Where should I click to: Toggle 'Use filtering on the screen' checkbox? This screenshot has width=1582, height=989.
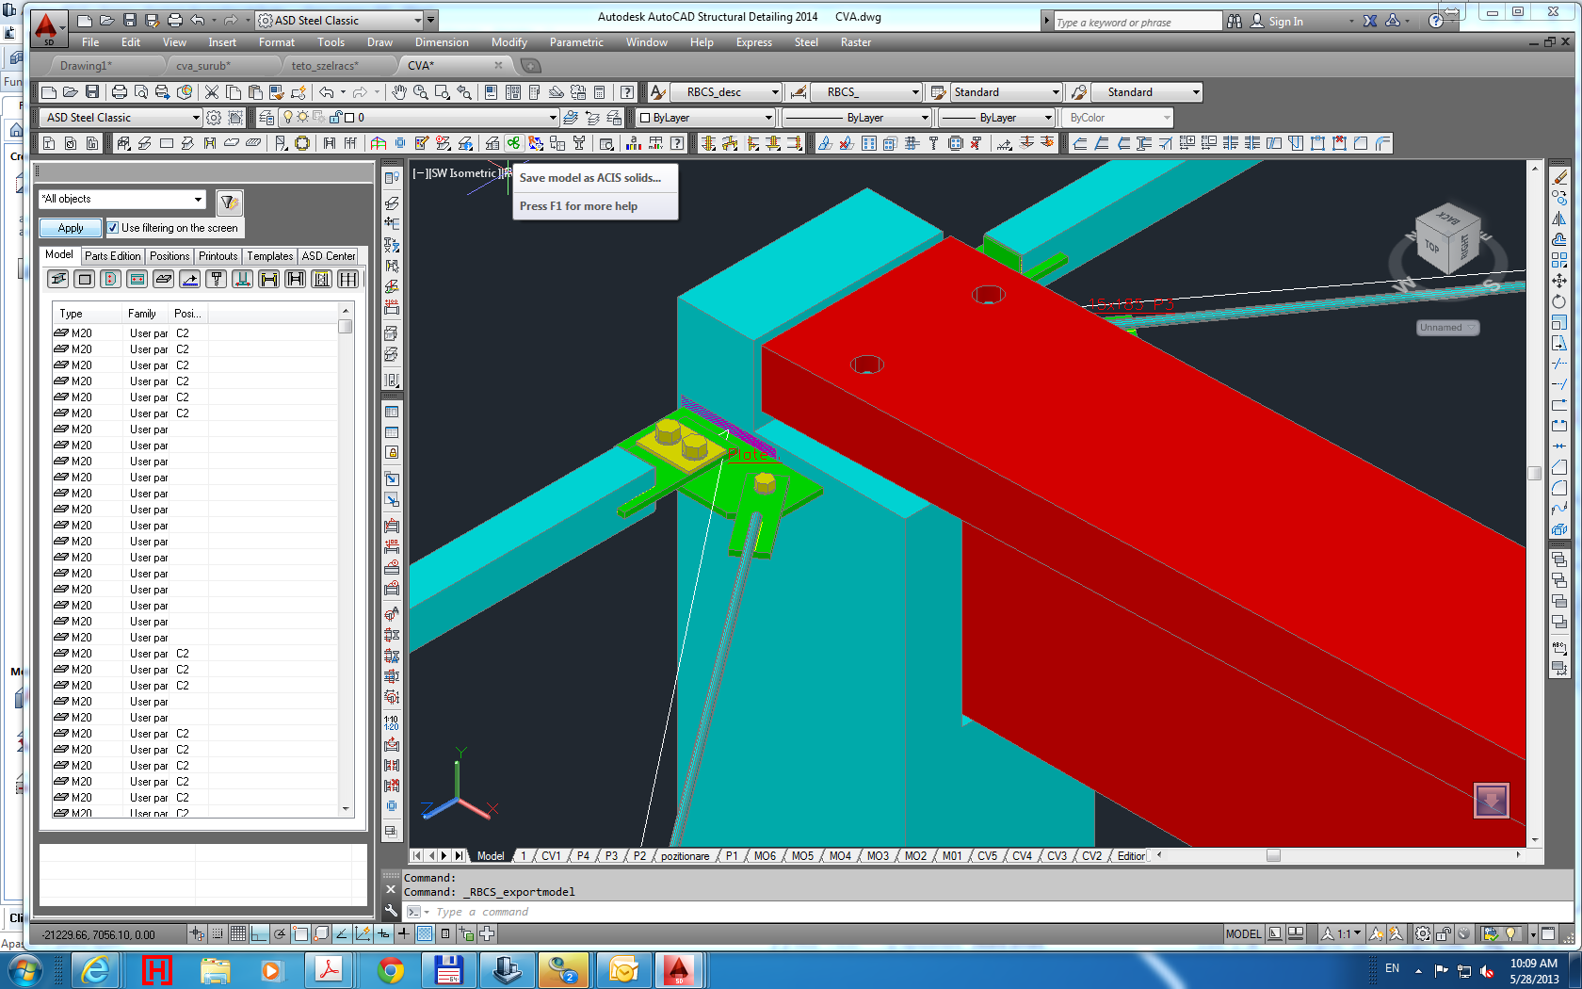click(x=113, y=227)
